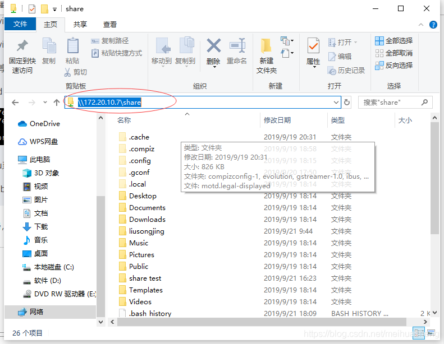Sort by the Size (大小) column header
This screenshot has width=444, height=344.
(405, 120)
